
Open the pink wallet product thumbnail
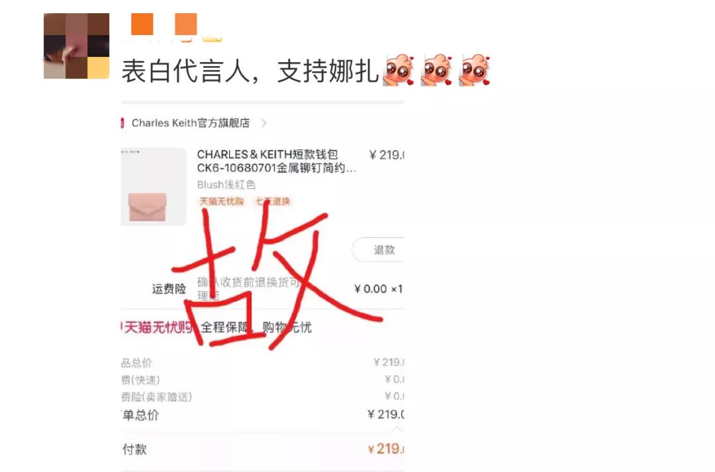coord(153,186)
